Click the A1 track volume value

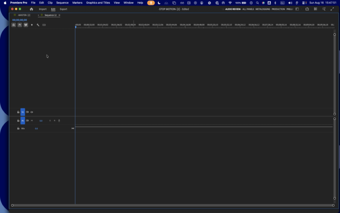[x=41, y=121]
